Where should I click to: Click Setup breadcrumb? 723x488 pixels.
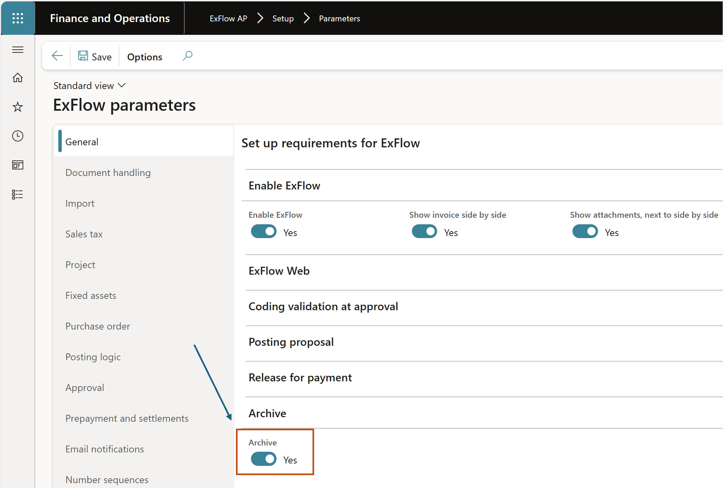point(283,18)
